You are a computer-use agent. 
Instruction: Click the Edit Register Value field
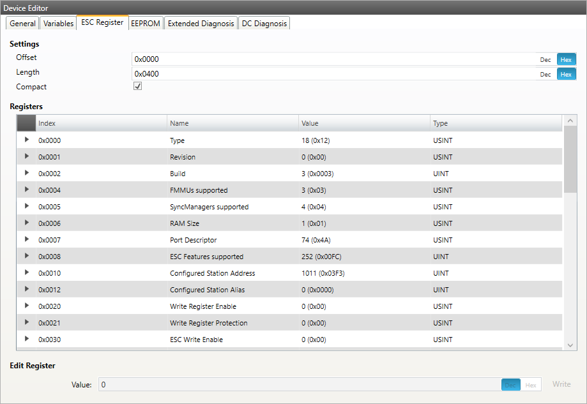click(299, 384)
